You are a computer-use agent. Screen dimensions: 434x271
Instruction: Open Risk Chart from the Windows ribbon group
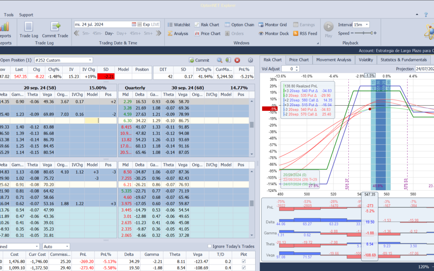(207, 24)
